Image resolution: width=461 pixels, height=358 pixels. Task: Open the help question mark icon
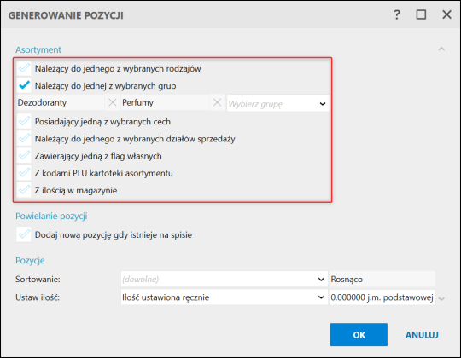click(x=397, y=14)
